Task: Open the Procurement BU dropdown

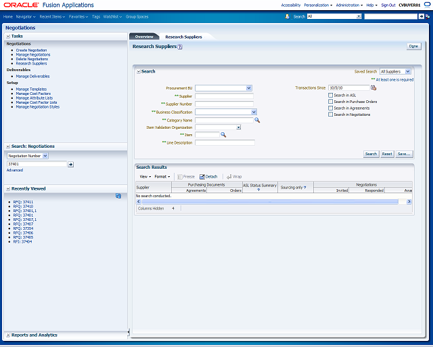Action: tap(249, 88)
